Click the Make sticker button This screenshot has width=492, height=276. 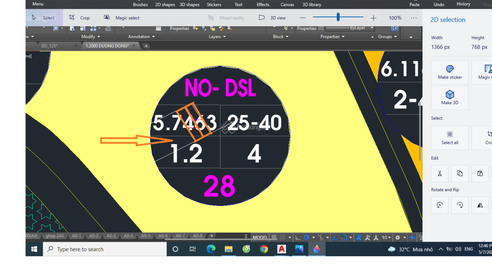(450, 72)
